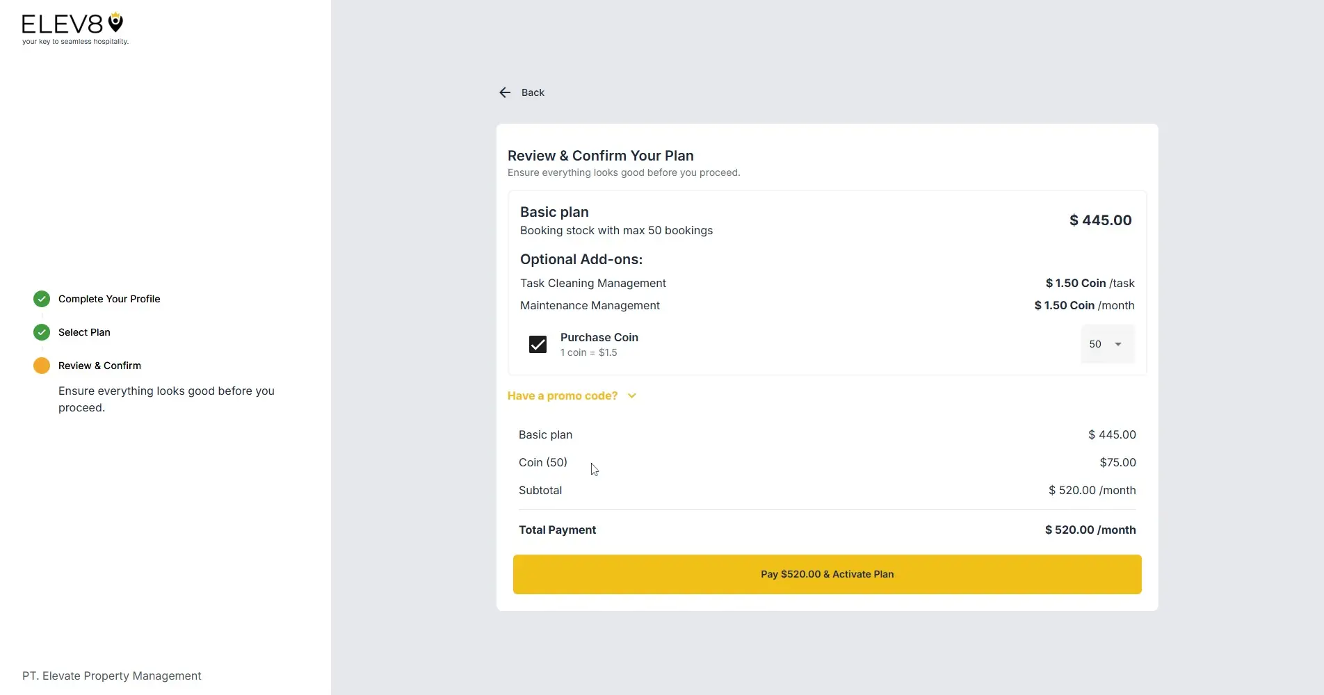Select the Select Plan step
This screenshot has height=695, width=1324.
point(83,332)
